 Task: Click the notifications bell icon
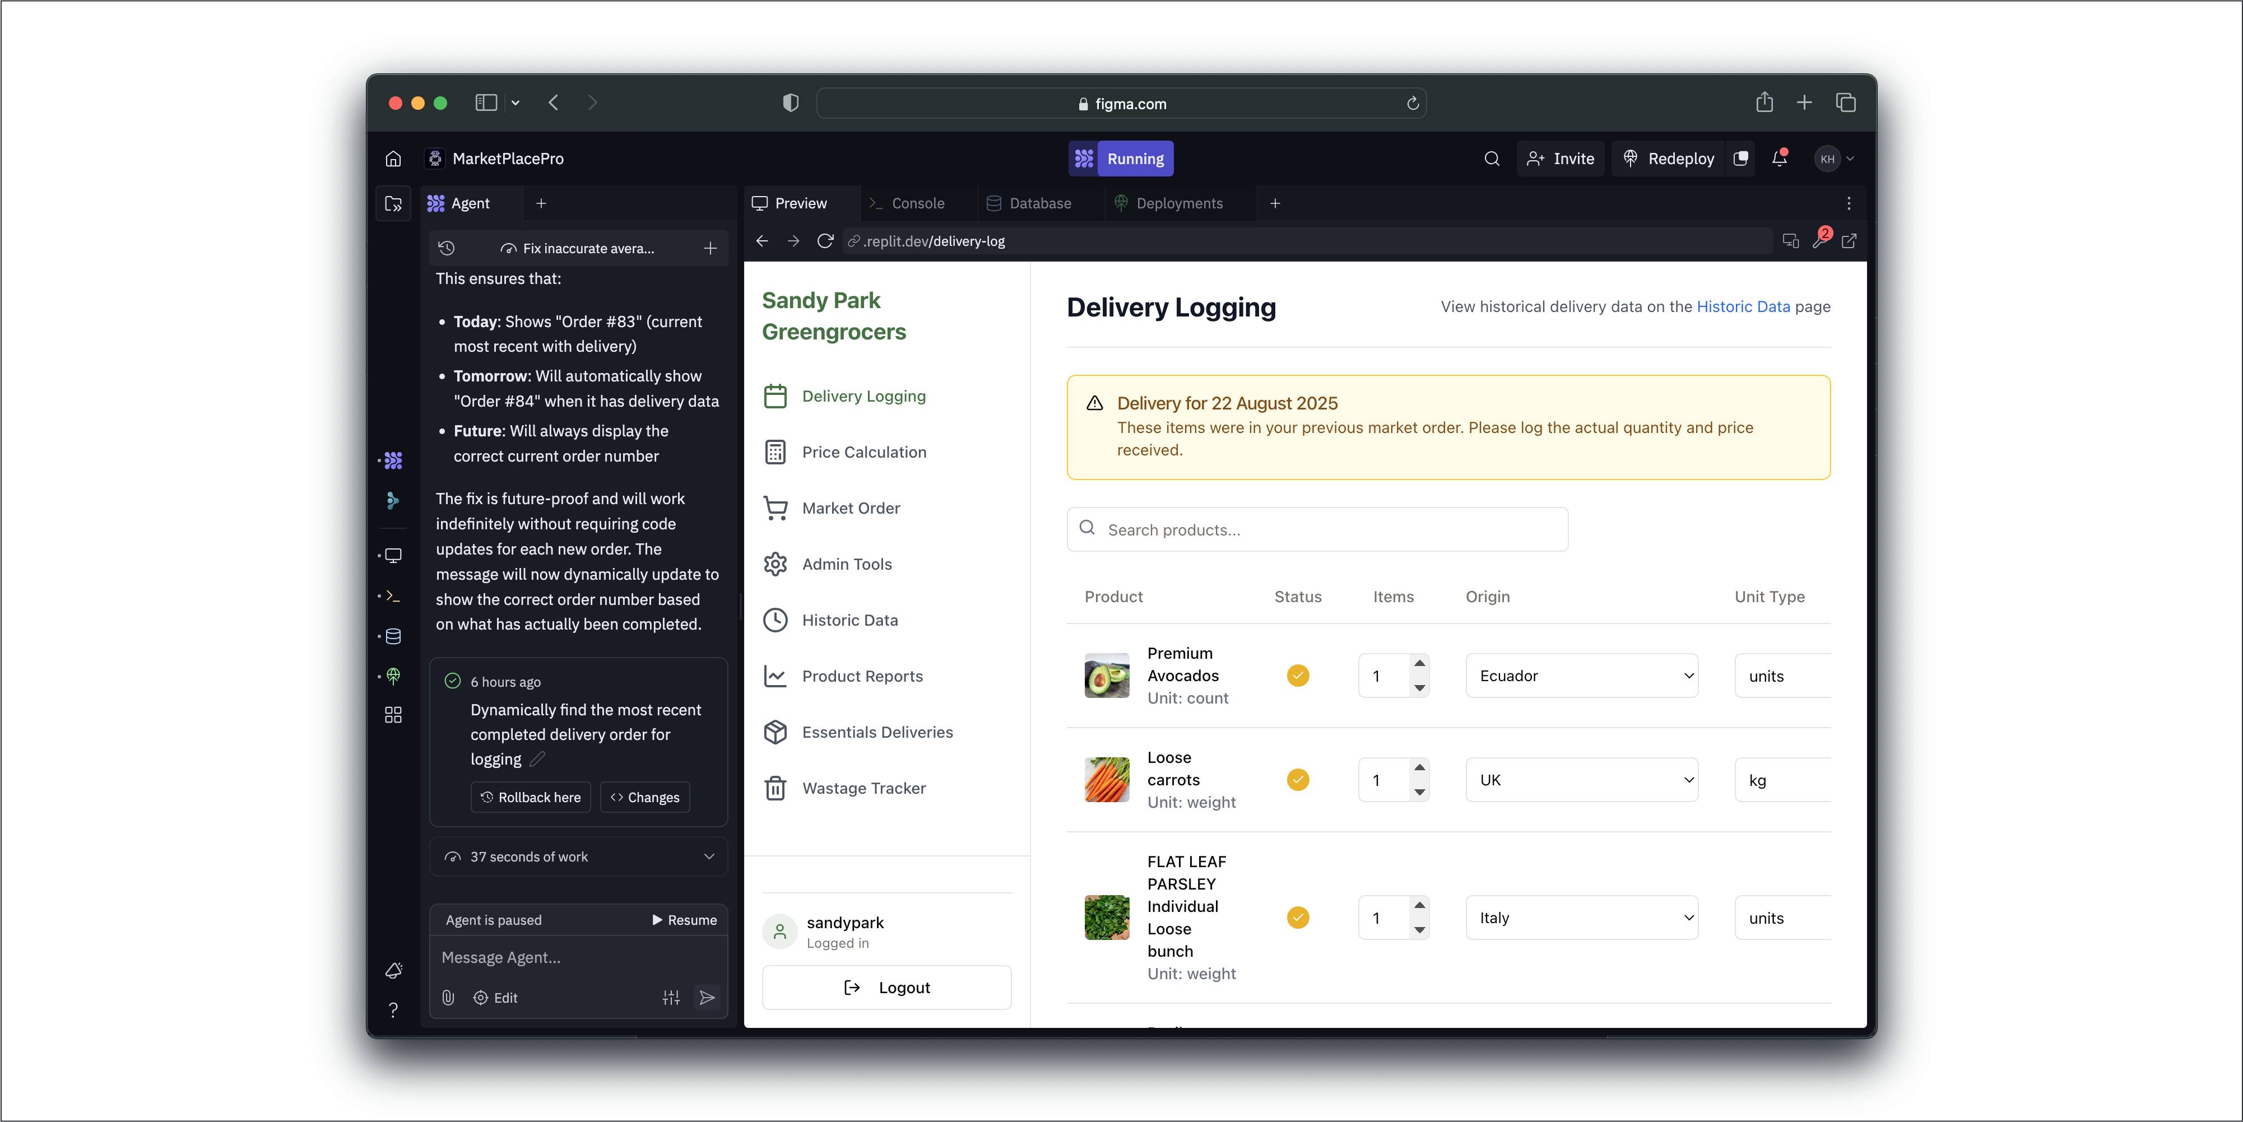1779,159
